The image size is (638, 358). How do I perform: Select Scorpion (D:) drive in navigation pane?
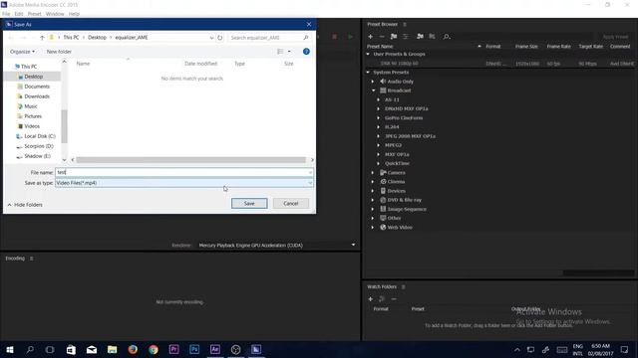pyautogui.click(x=39, y=146)
